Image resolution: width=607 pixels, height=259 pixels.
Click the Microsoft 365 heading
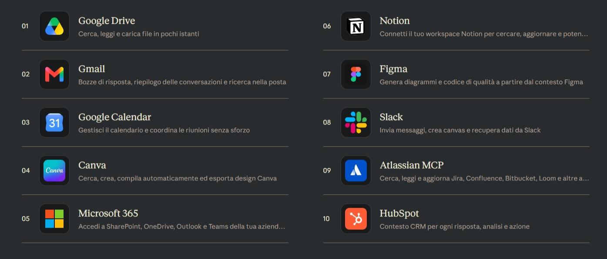(x=108, y=213)
